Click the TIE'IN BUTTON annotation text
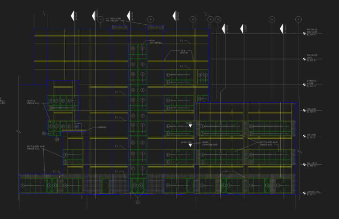 point(184,52)
